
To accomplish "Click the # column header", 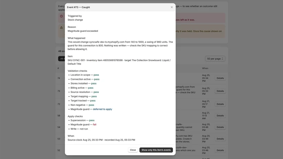I will click(x=58, y=68).
